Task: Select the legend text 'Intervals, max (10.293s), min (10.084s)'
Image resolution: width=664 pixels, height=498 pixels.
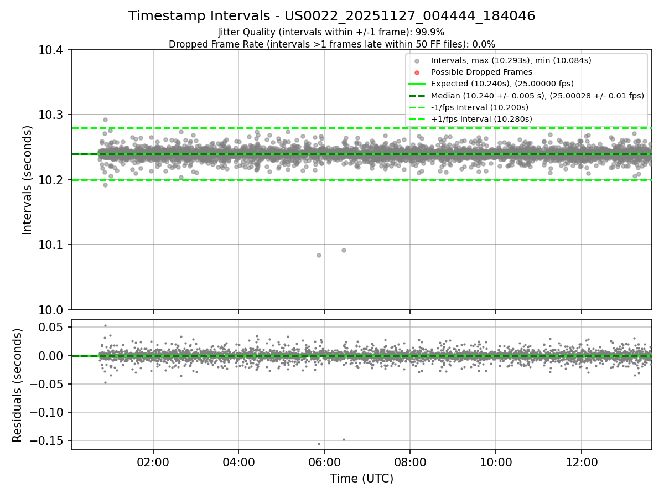Action: (511, 60)
